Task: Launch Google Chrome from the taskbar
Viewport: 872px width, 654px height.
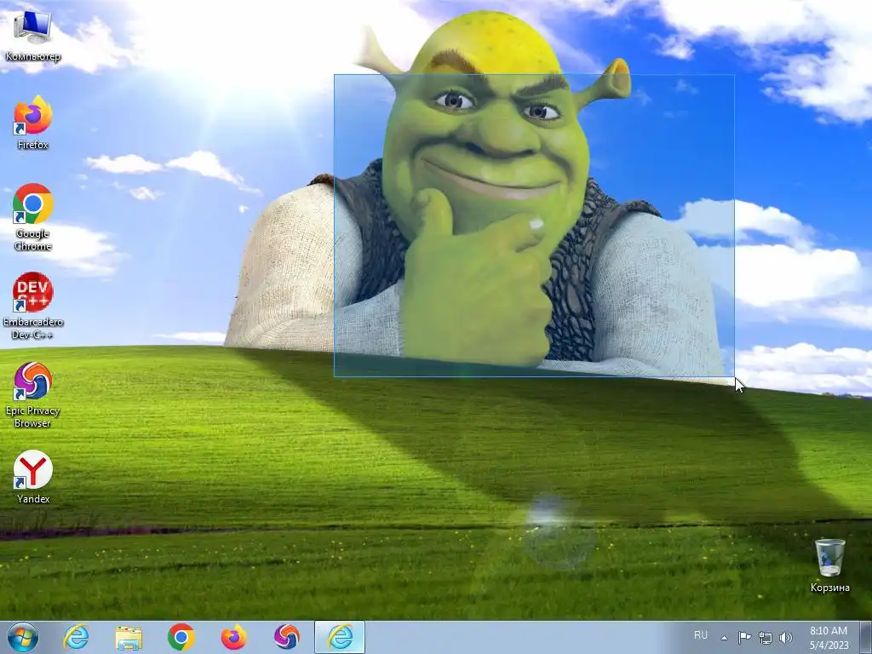Action: pos(181,637)
